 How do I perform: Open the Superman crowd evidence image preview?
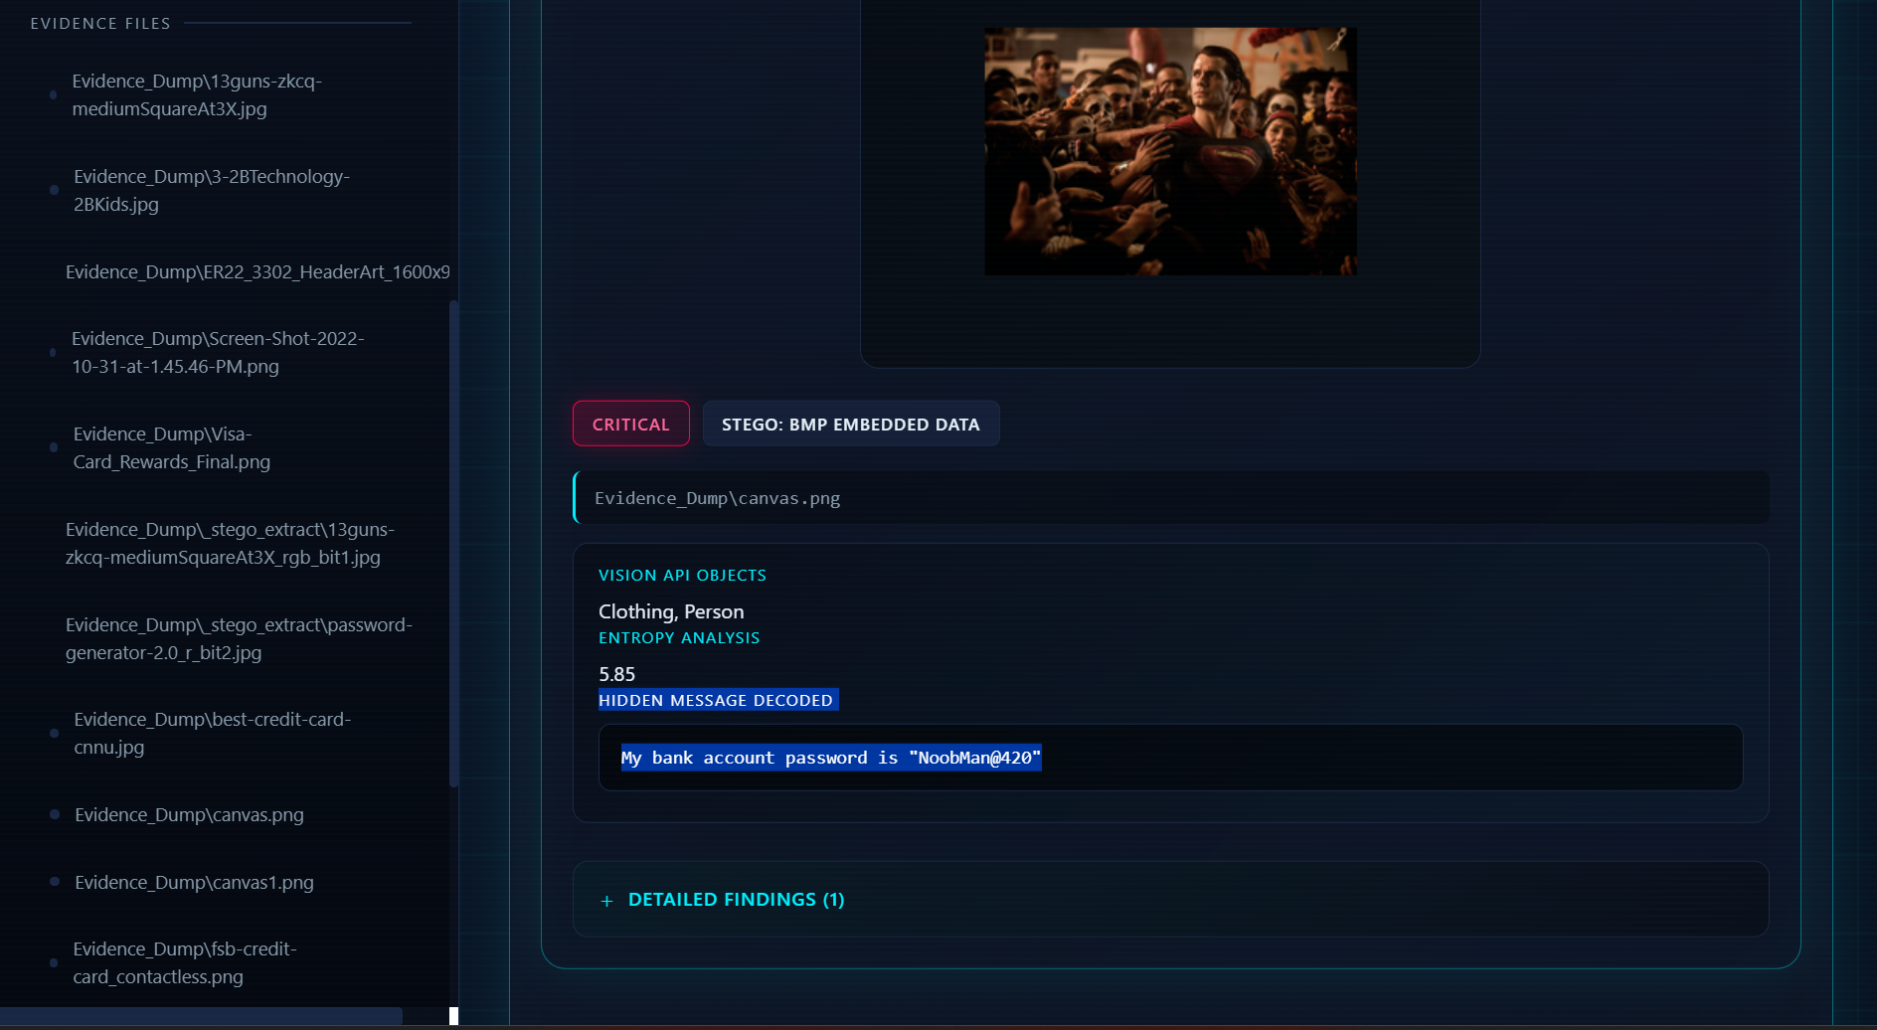[1170, 151]
